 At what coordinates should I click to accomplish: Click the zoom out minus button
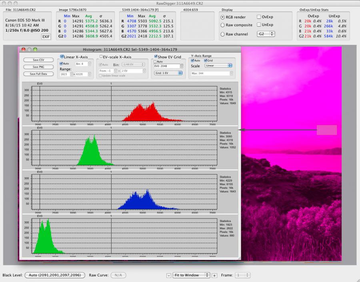click(x=169, y=275)
